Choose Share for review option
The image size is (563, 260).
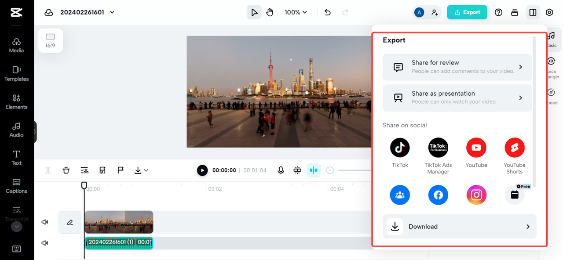coord(457,67)
